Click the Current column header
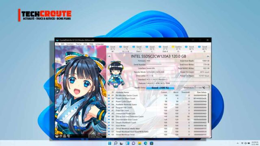The width and height of the screenshot is (260, 146). 164,92
